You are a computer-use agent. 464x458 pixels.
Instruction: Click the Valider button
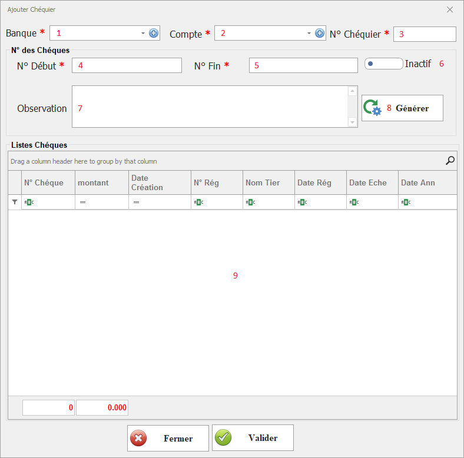tap(253, 438)
